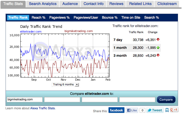This screenshot has width=182, height=114.
Task: Click the 1 month rank value 28,300
Action: click(x=138, y=48)
